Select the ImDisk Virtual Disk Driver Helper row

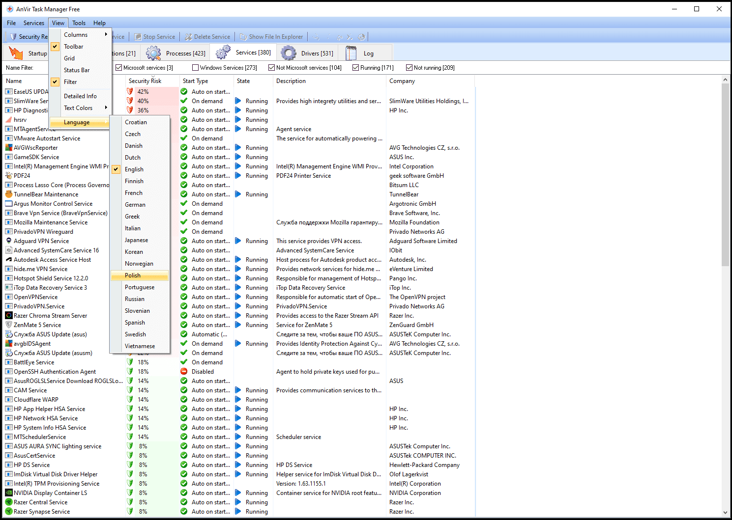238,474
